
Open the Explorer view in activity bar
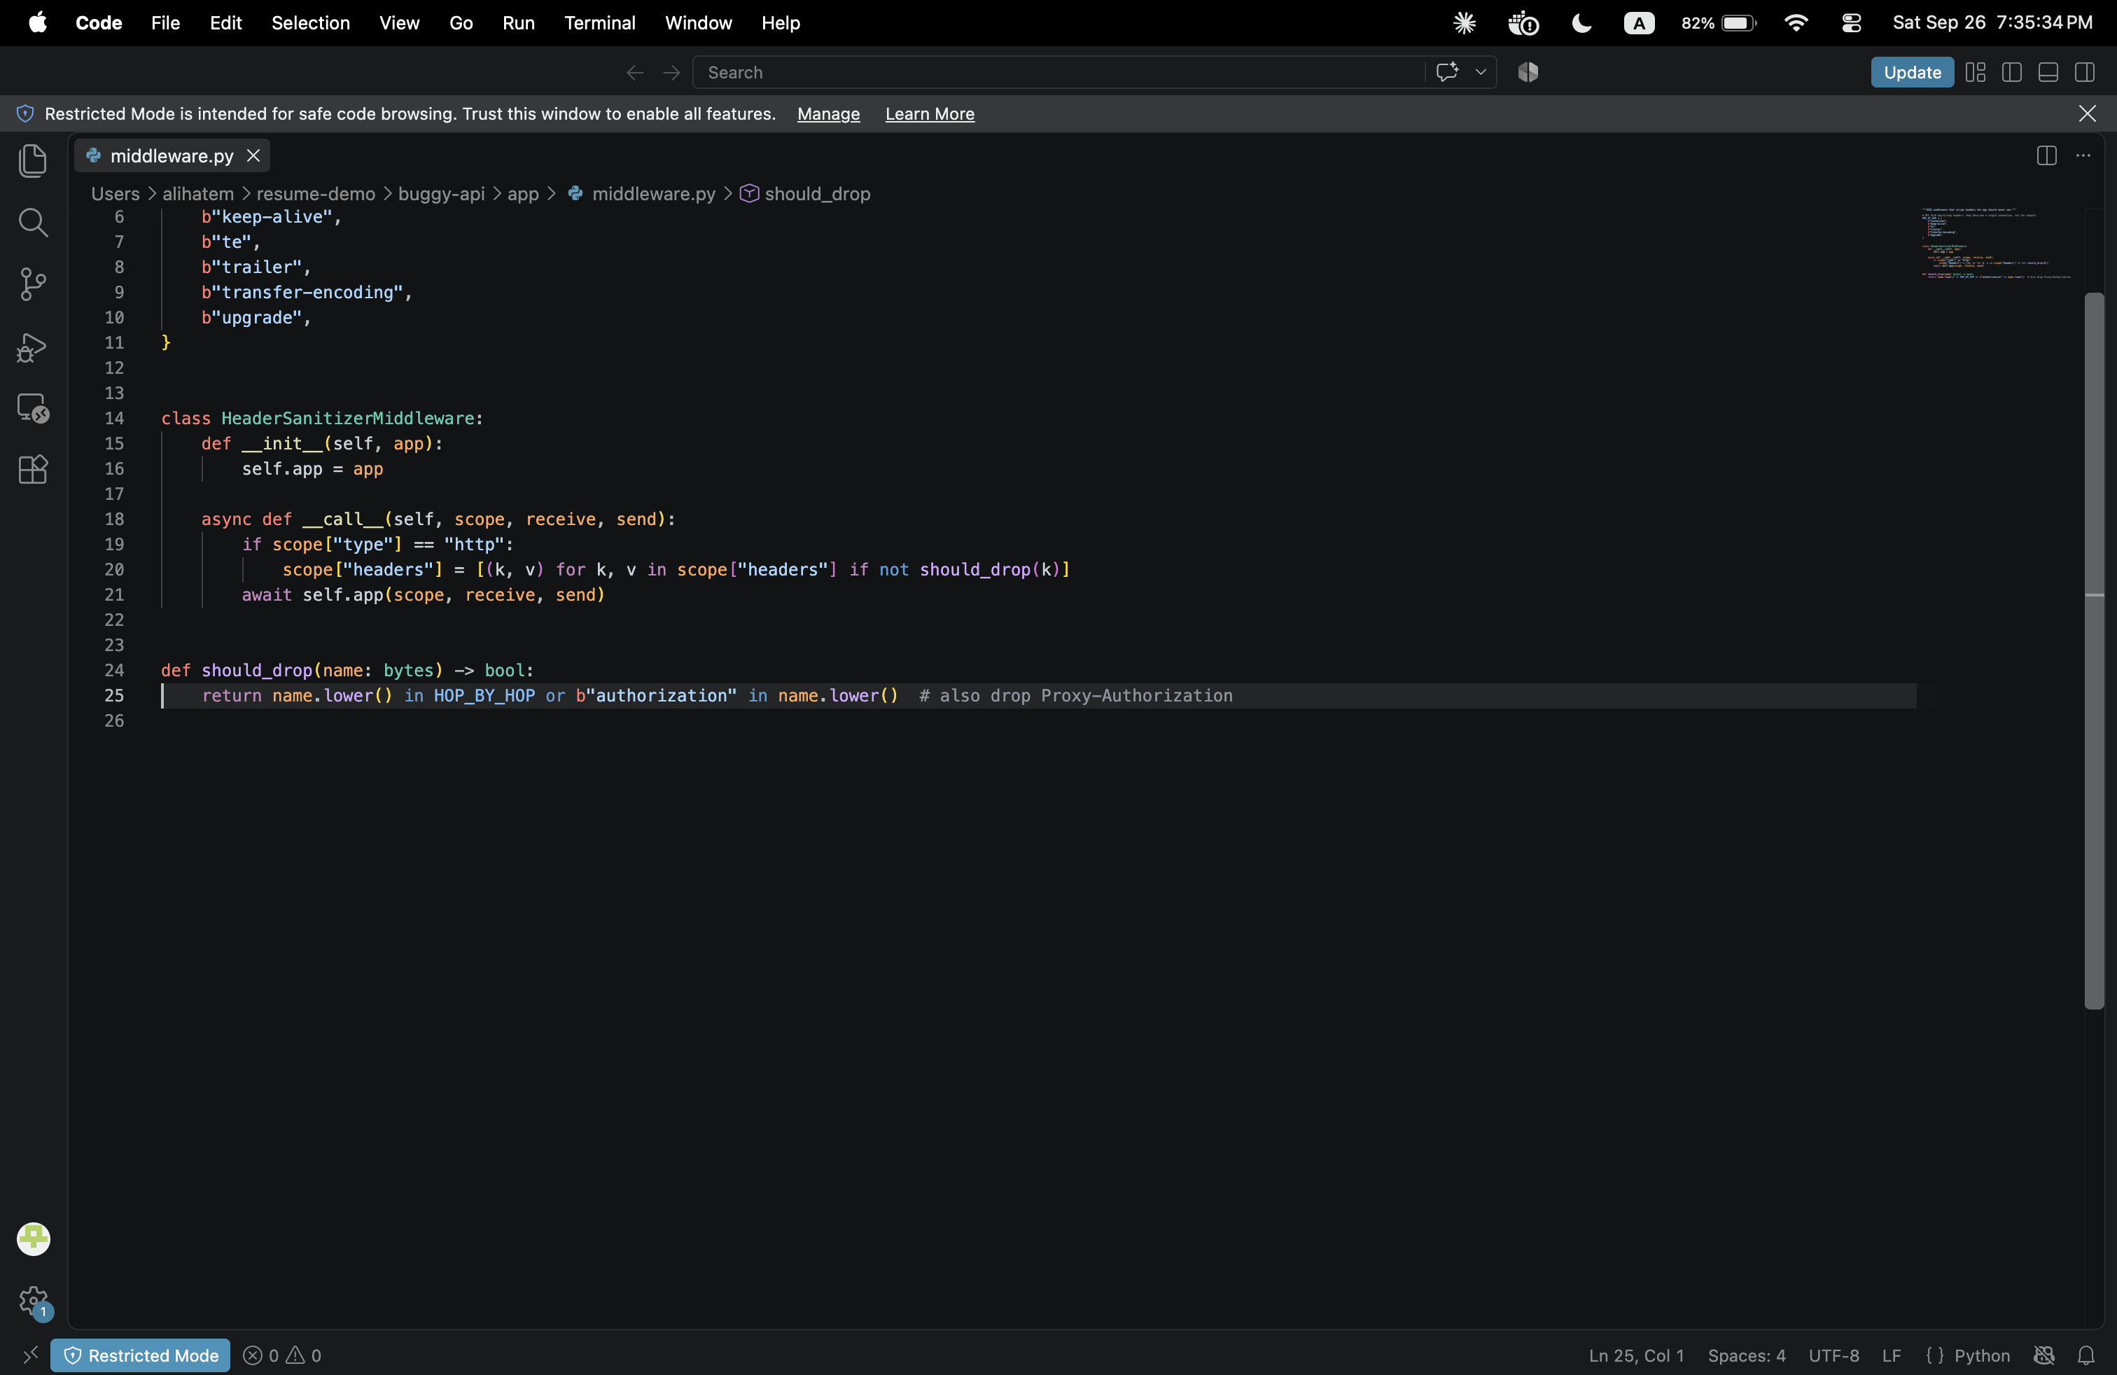click(33, 161)
